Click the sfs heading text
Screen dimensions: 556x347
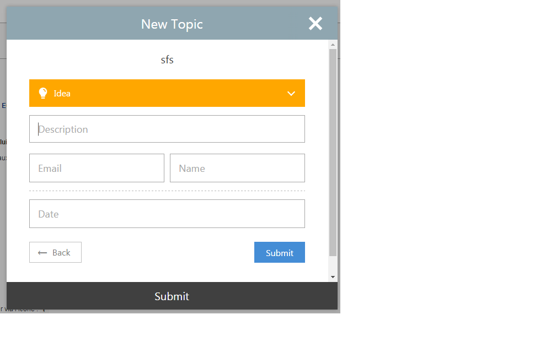(167, 60)
